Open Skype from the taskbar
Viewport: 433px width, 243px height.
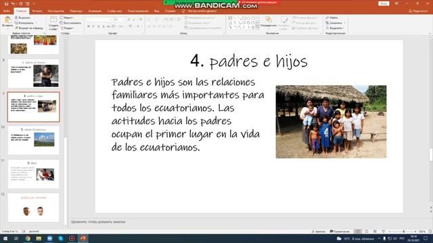tap(61, 238)
